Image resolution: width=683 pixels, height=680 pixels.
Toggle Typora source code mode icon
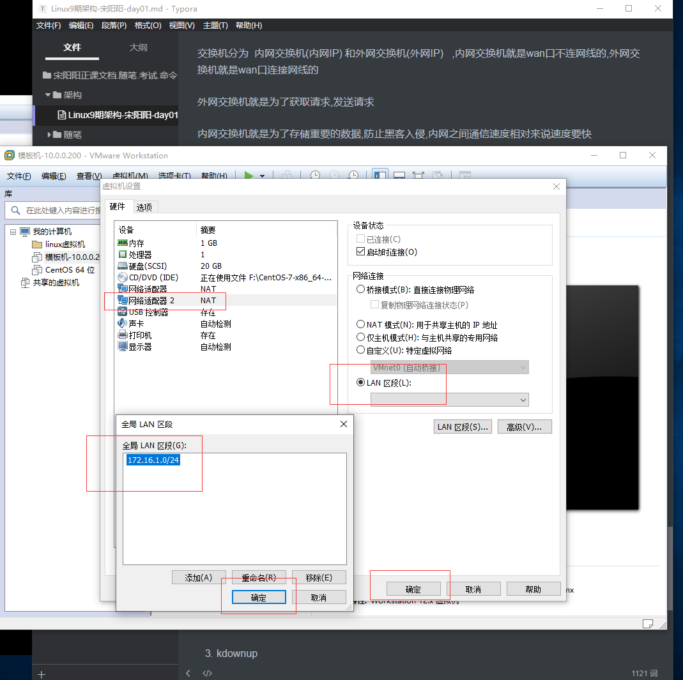pyautogui.click(x=208, y=673)
